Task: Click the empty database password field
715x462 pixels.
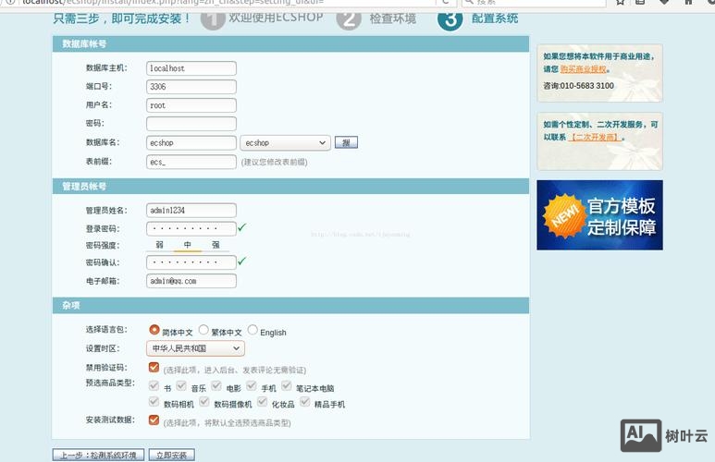Action: 191,124
